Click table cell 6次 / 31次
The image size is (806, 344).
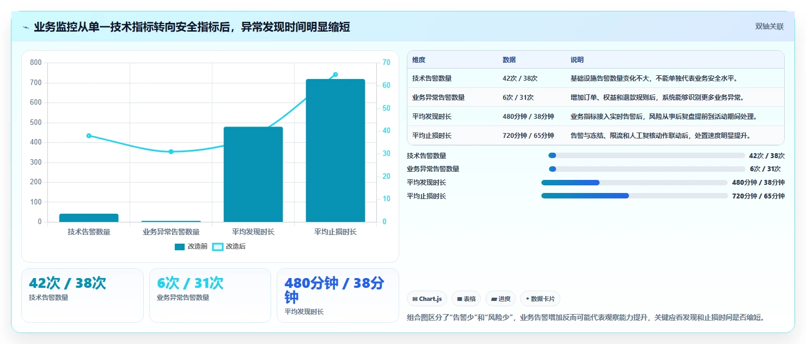(x=518, y=98)
